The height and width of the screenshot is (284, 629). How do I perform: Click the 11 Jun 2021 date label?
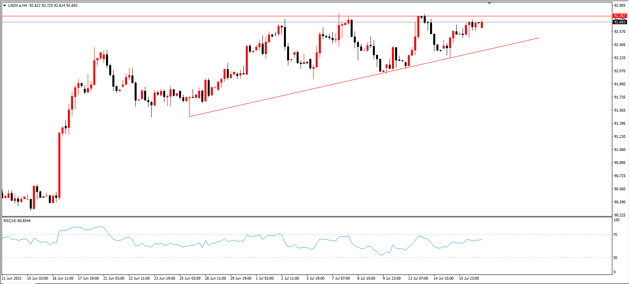click(12, 278)
